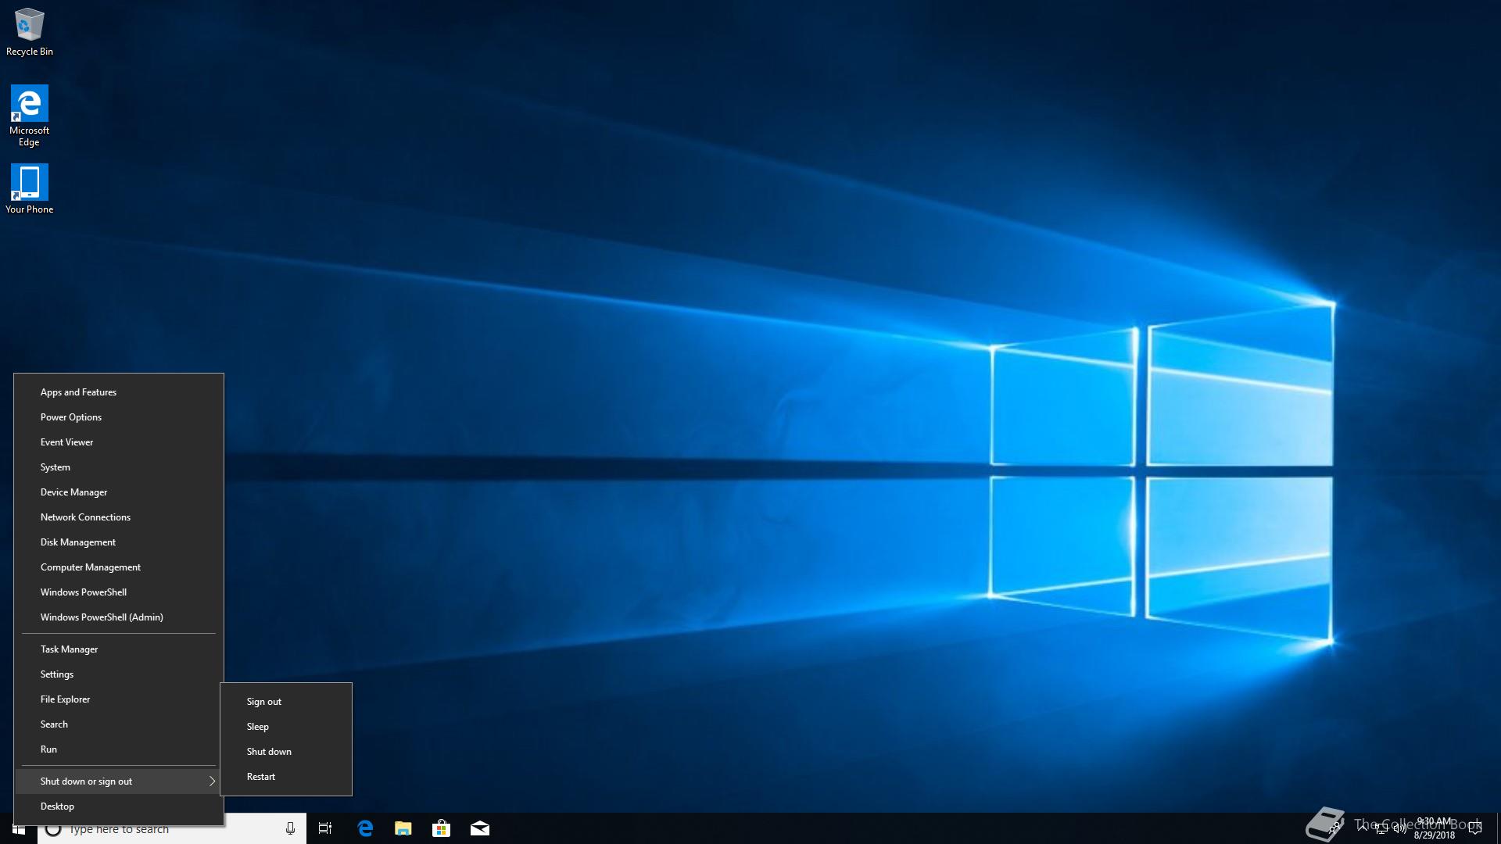Open Network Connections from the menu
This screenshot has height=844, width=1501.
click(119, 517)
